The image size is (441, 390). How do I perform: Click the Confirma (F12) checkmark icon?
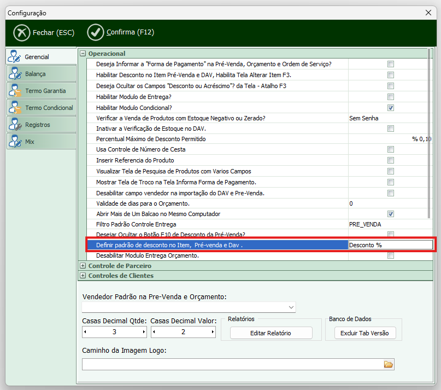point(95,33)
